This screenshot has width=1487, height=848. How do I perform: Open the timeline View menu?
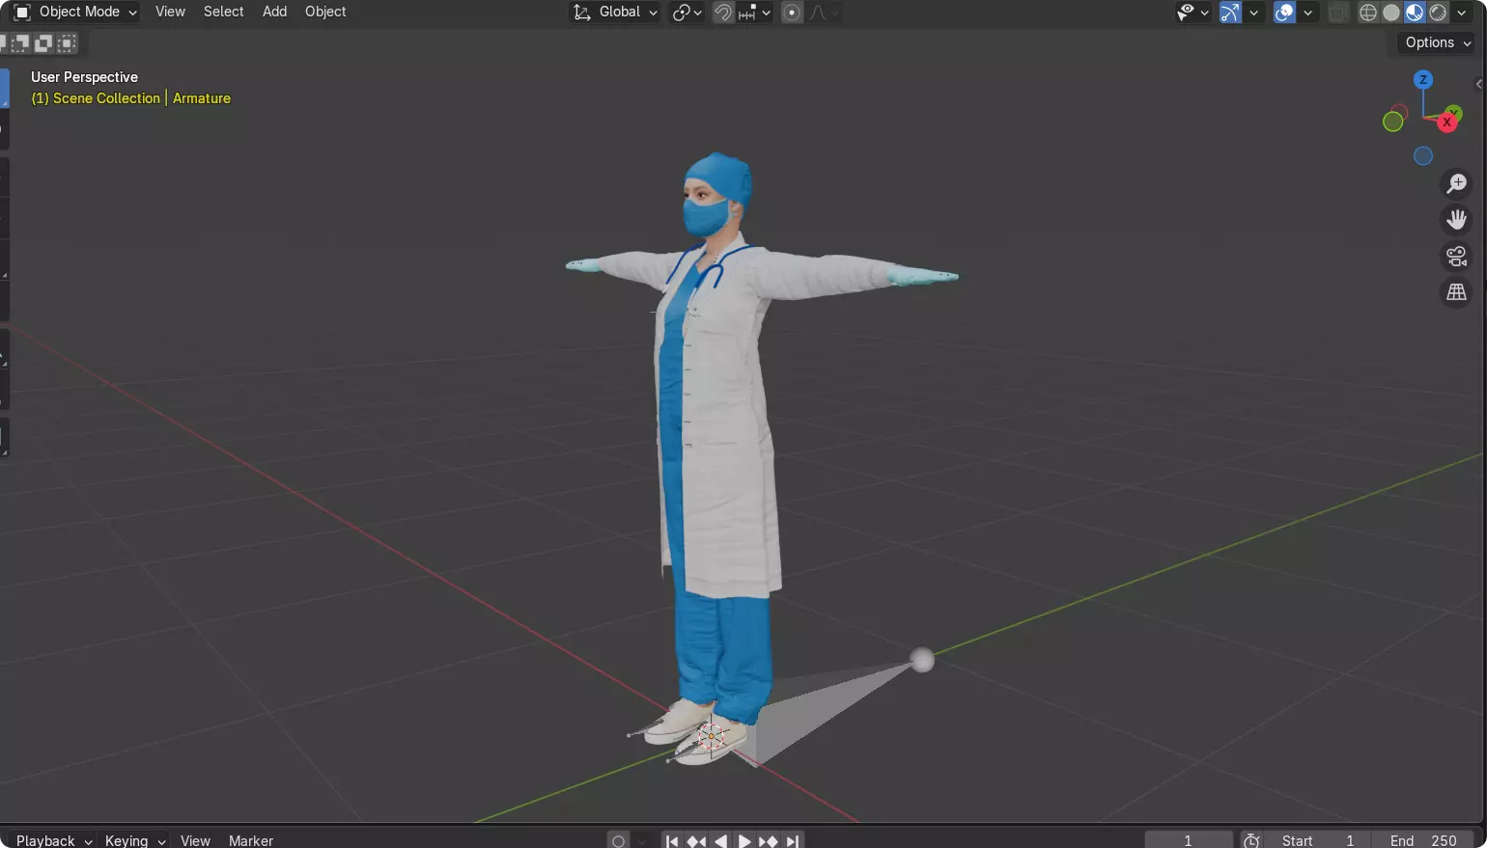point(195,840)
